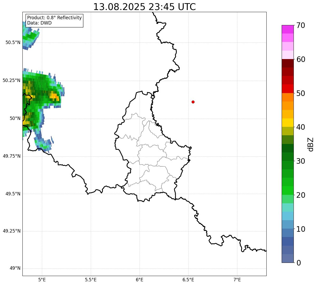The width and height of the screenshot is (317, 285).
Task: Click the orange colorbar swatch below 50
Action: (x=287, y=97)
